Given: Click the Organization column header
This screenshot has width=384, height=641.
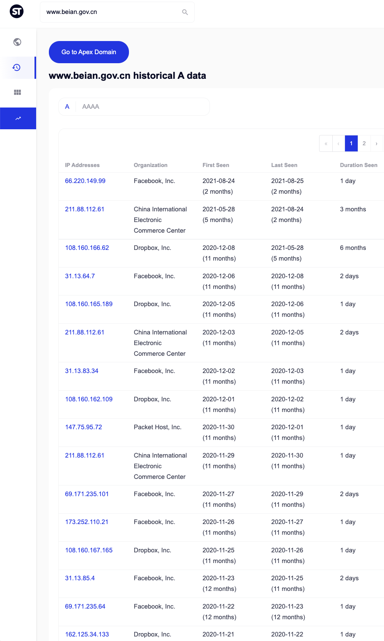Looking at the screenshot, I should click(x=151, y=165).
